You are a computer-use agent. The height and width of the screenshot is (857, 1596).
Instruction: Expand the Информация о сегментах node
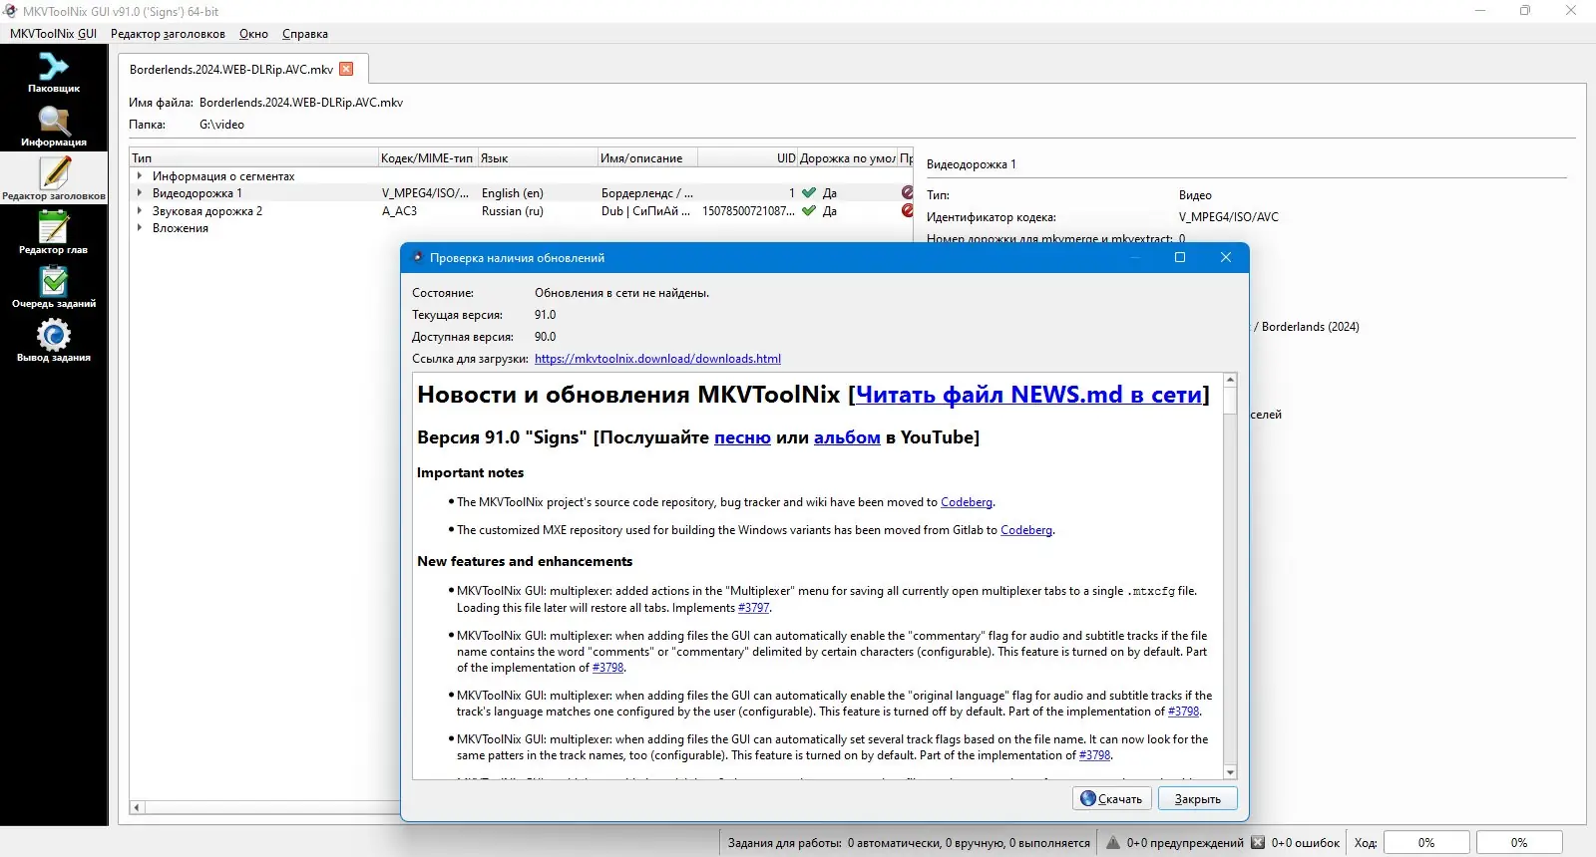(140, 176)
